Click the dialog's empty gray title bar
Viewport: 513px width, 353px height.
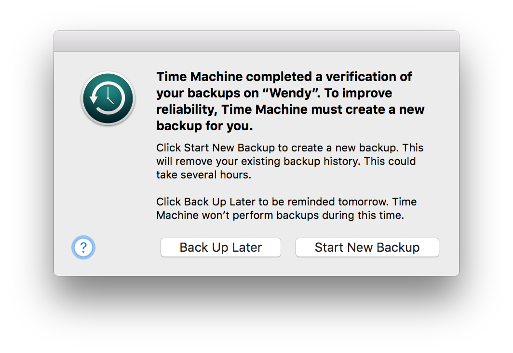point(256,41)
